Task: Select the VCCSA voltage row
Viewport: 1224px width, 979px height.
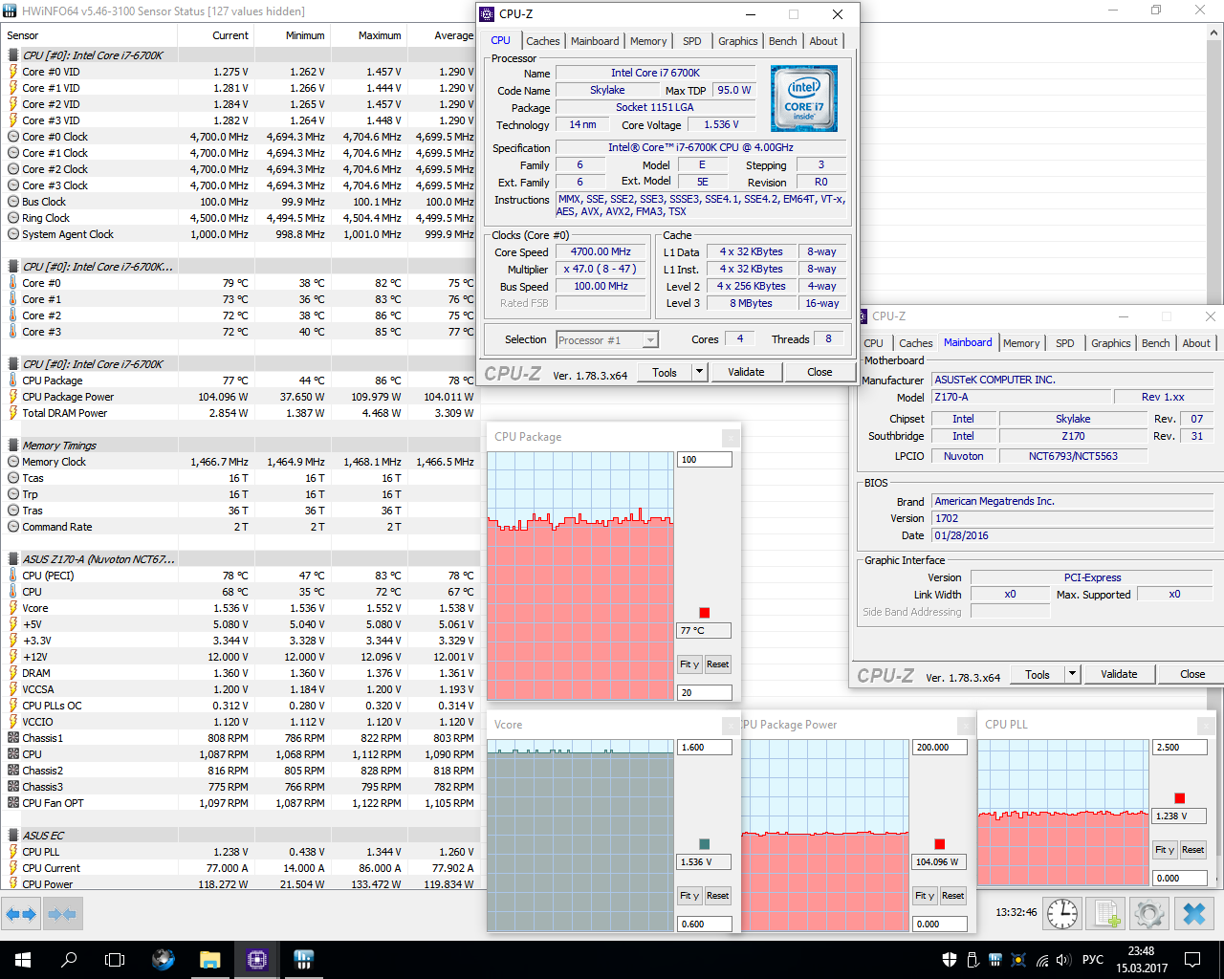Action: point(239,689)
